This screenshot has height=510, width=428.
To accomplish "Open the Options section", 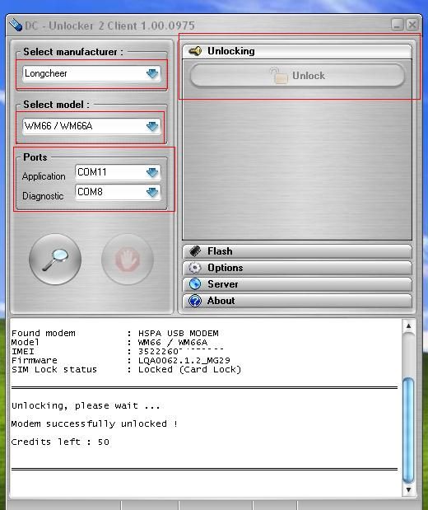I will 297,268.
